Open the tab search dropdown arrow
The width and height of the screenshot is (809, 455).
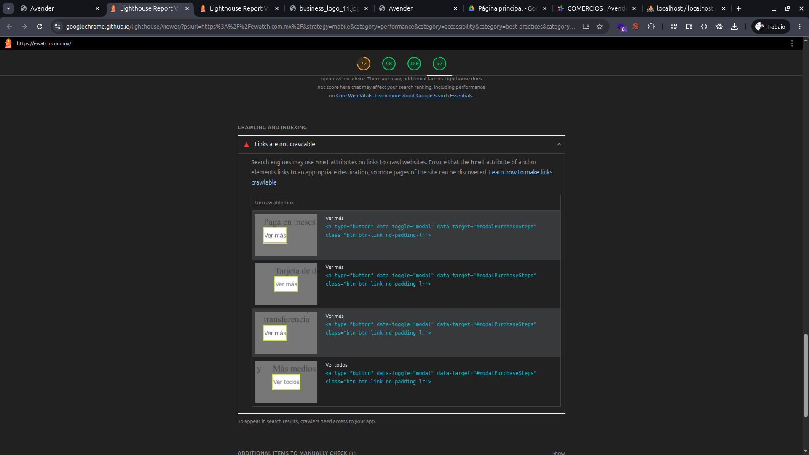(8, 8)
